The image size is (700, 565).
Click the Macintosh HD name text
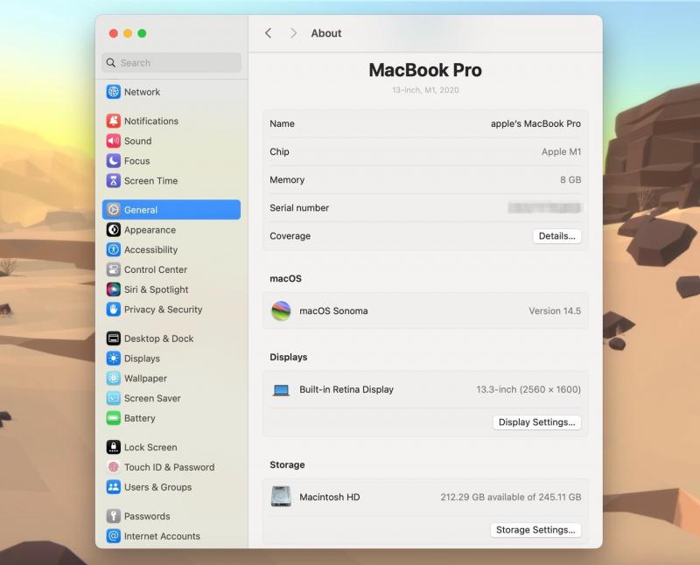coord(330,497)
